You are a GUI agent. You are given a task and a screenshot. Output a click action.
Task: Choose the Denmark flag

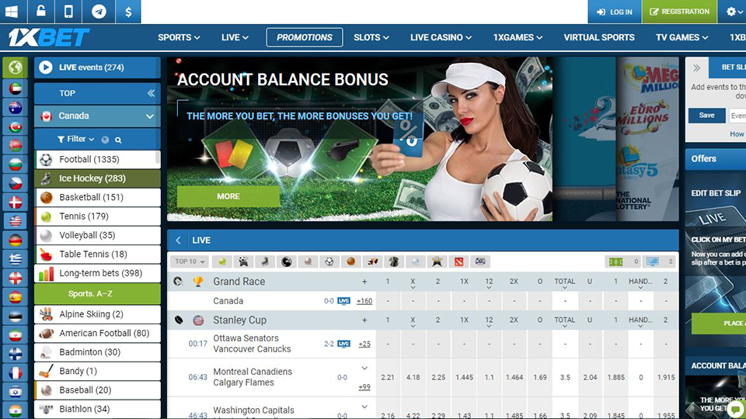[16, 203]
